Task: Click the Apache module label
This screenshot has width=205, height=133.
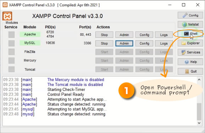Action: (30, 34)
